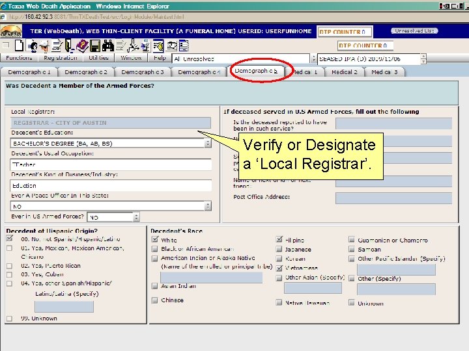This screenshot has height=351, width=469.
Task: Click the blue form list icon
Action: (x=183, y=45)
